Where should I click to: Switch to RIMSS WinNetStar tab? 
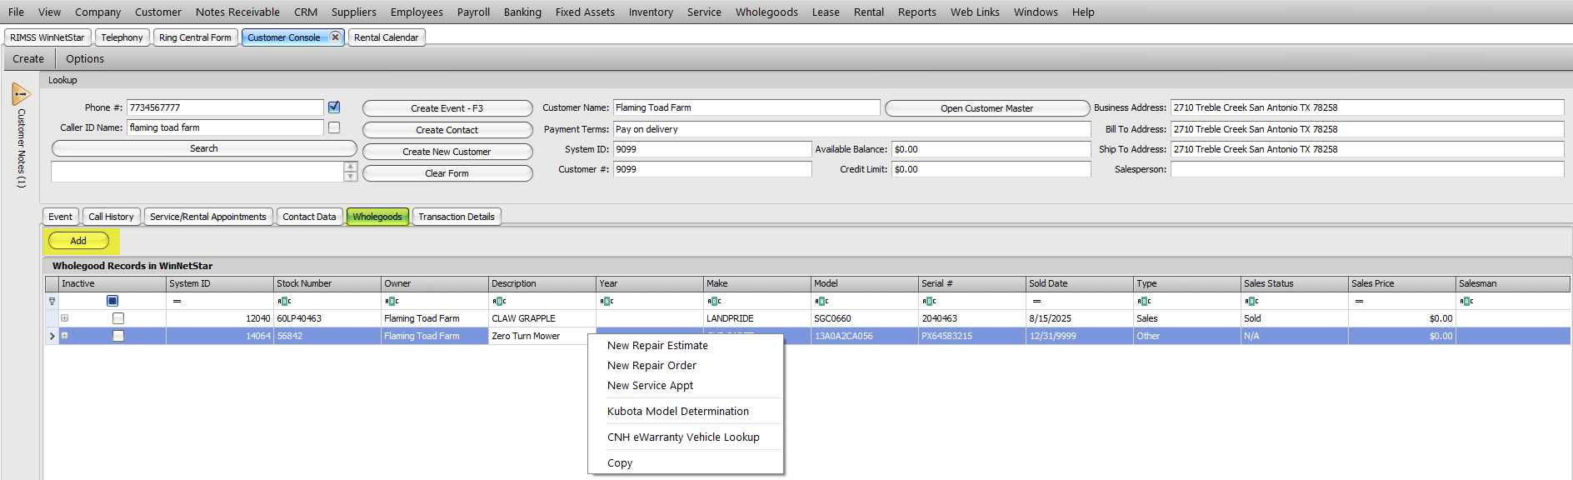[47, 37]
